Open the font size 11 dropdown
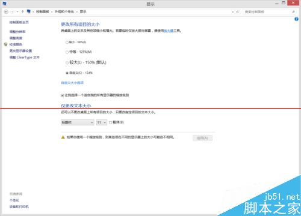This screenshot has width=301, height=216. point(102,122)
